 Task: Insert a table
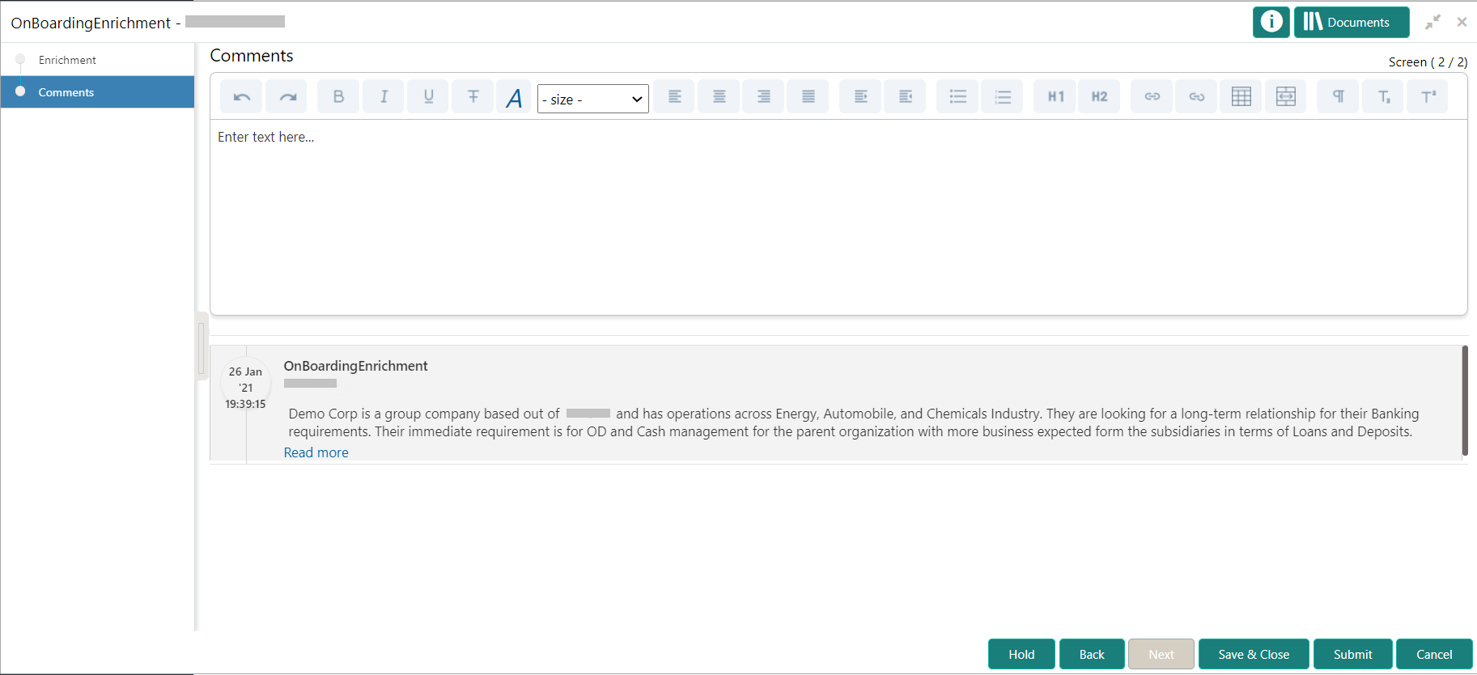(x=1241, y=97)
